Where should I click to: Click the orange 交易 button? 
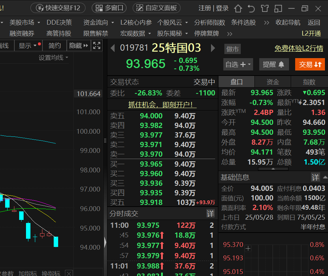click(310, 64)
